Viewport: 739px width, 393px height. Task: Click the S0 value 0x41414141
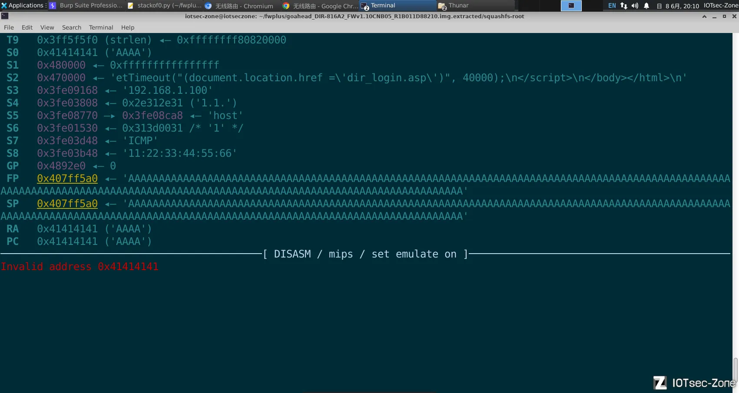(67, 53)
